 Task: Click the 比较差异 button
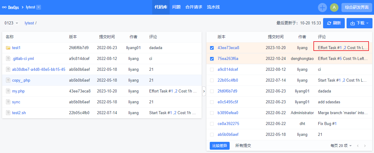click(x=219, y=146)
